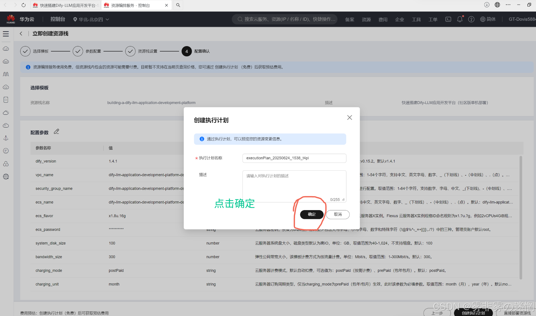Viewport: 536px width, 316px height.
Task: Click the first cloud icon in the sidebar
Action: tap(6, 49)
